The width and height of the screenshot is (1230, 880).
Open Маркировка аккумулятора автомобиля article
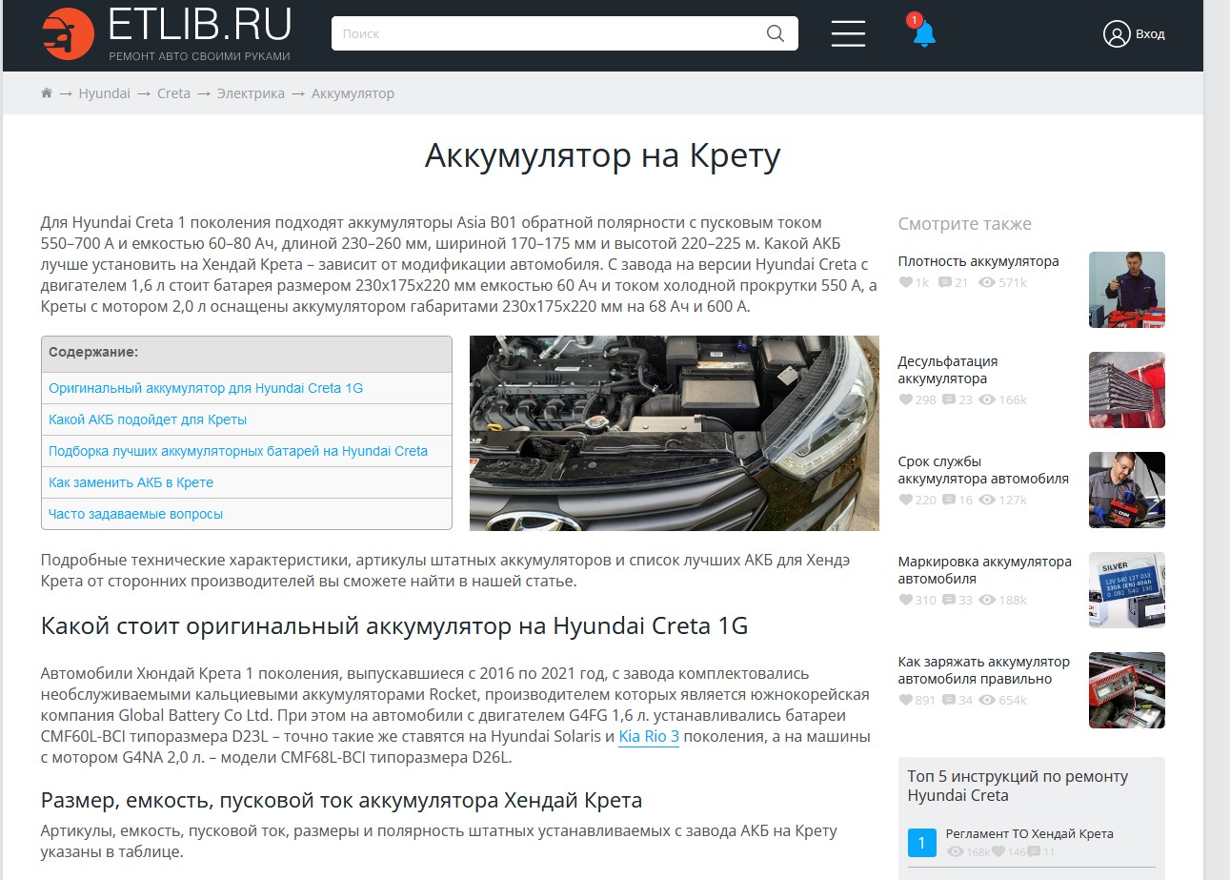985,570
